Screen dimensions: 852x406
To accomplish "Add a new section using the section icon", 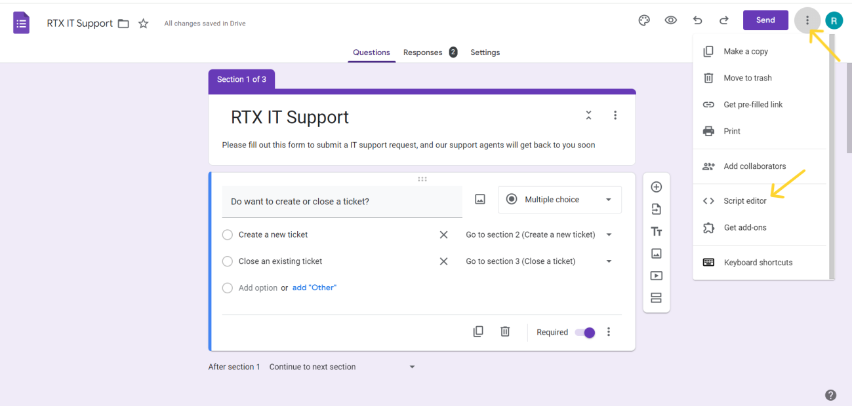I will [656, 298].
